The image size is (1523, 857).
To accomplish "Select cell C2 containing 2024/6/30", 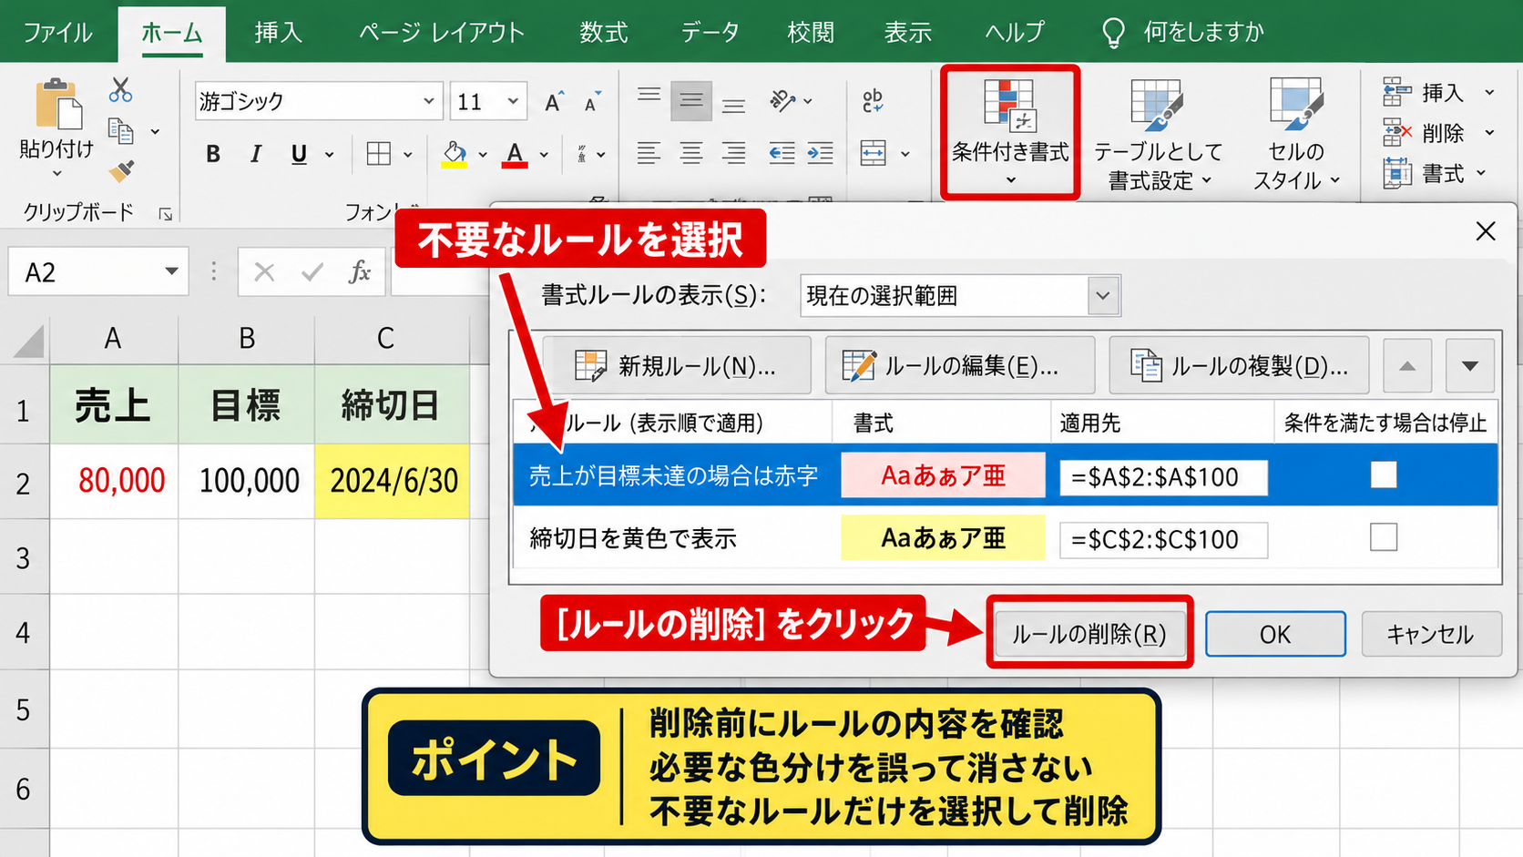I will point(393,481).
